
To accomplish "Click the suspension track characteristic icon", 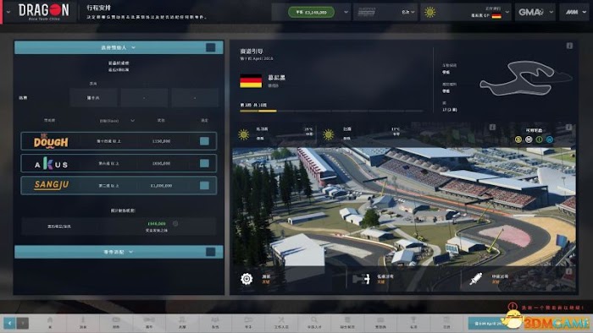I will point(476,279).
